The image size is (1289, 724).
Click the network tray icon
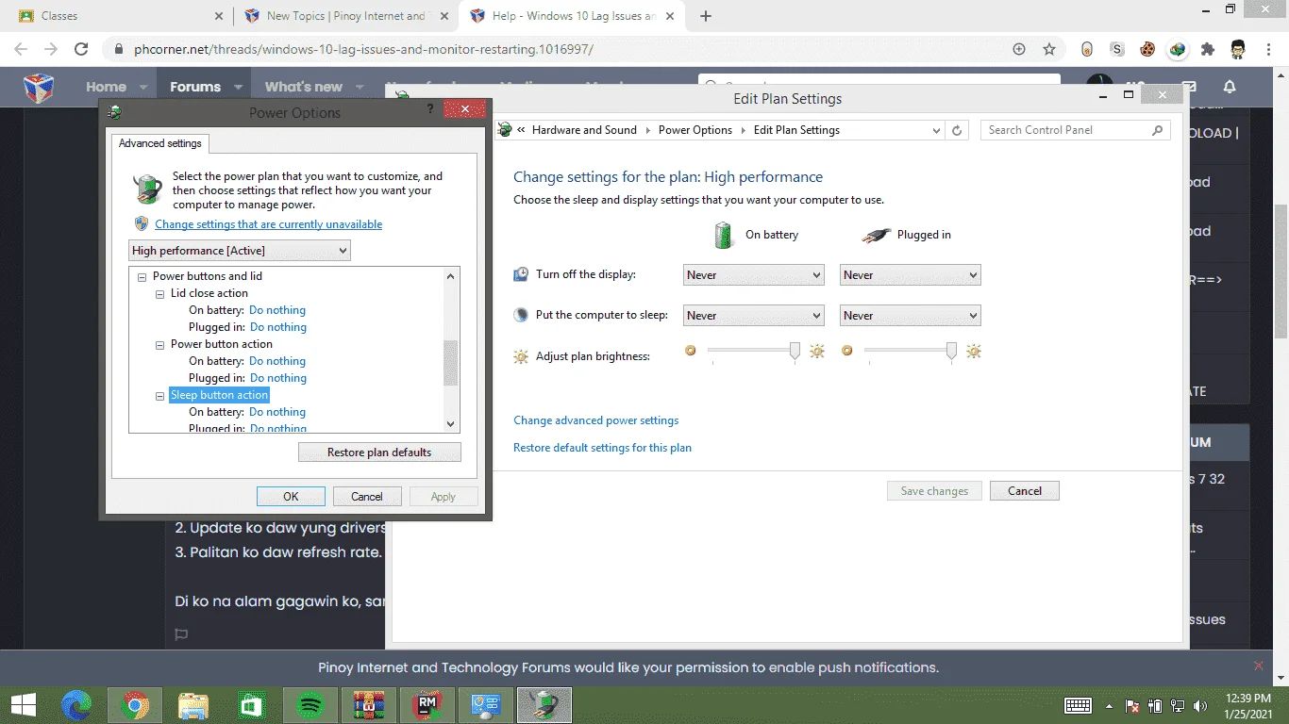[x=1178, y=705]
